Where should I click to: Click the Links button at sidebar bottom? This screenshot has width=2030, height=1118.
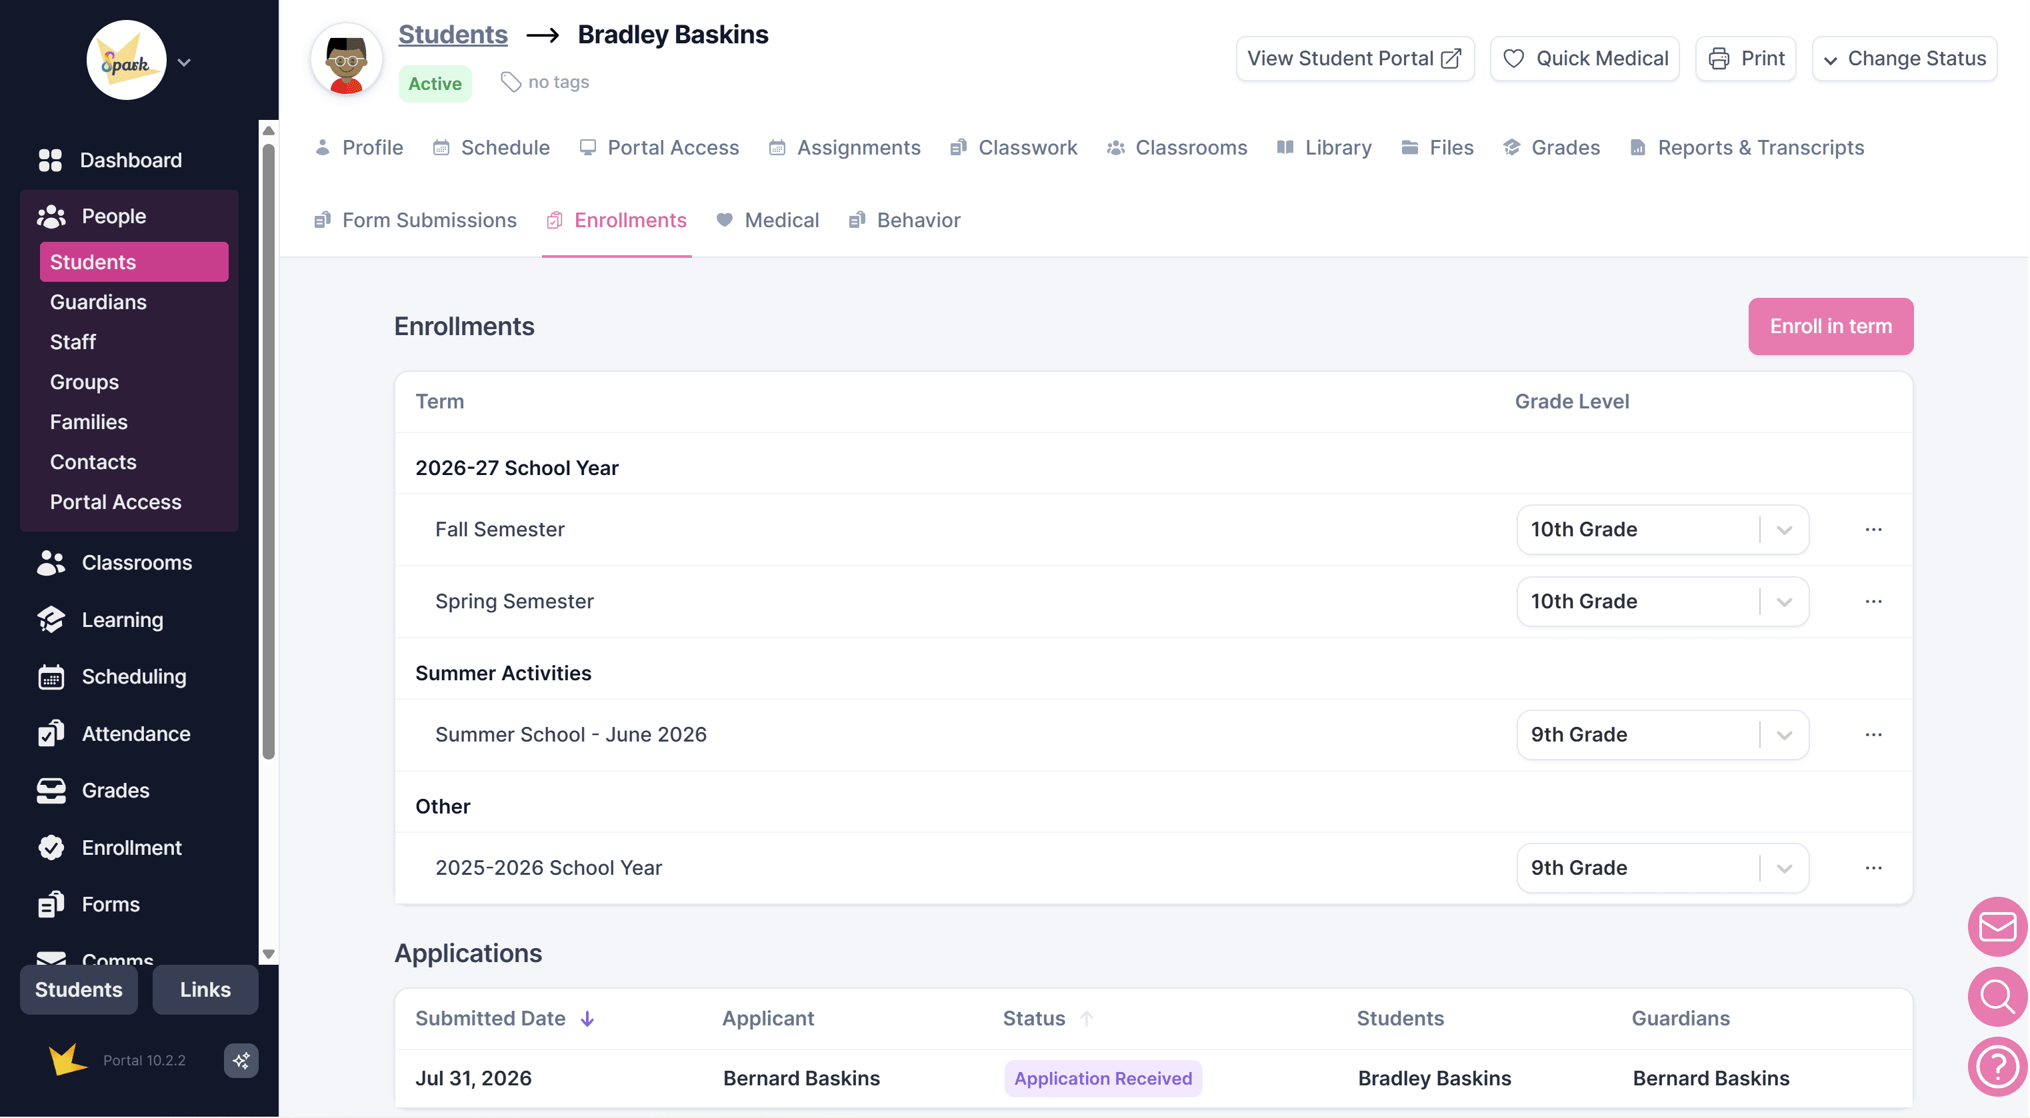[205, 989]
